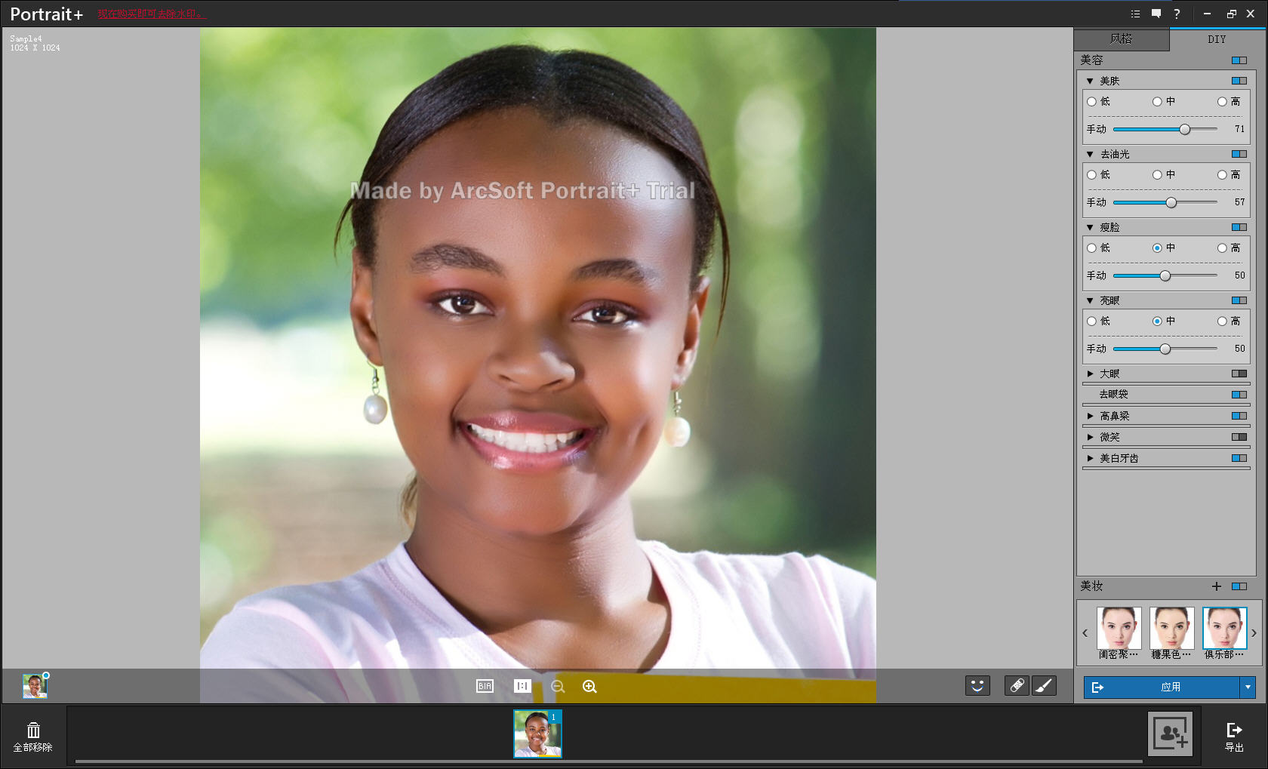Toggle the 去油光 switch
The height and width of the screenshot is (769, 1268).
point(1239,154)
